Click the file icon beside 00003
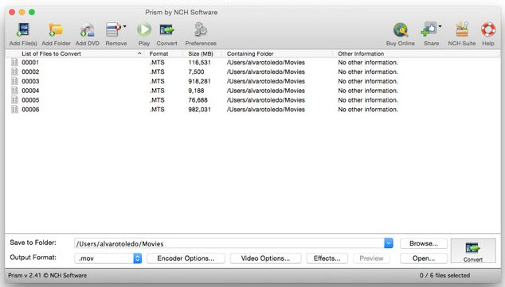 coord(14,81)
